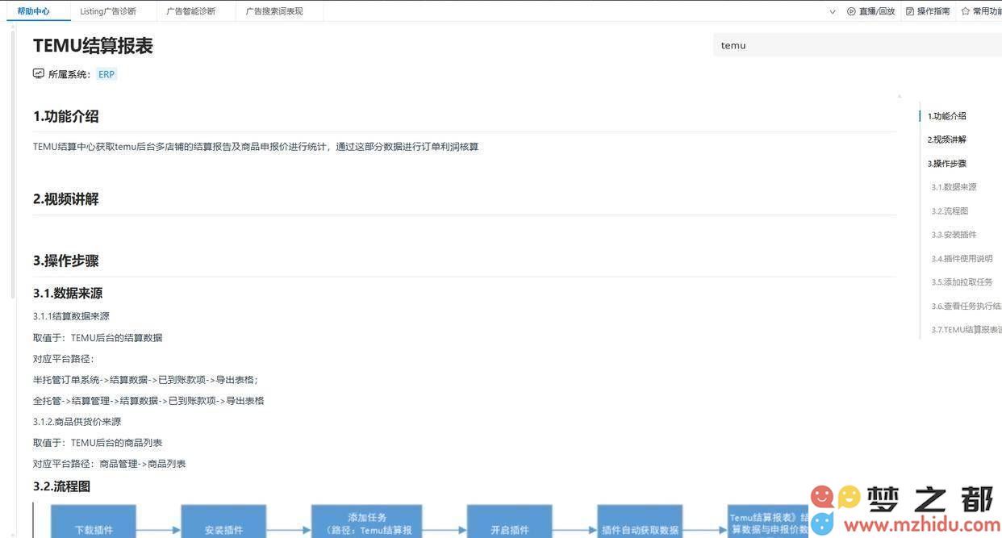Click the 所属系统 monitor icon
The height and width of the screenshot is (538, 1002).
pyautogui.click(x=39, y=73)
